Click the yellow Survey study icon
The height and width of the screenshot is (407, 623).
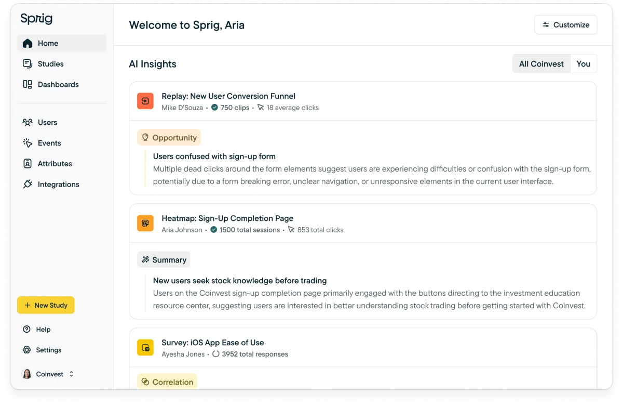(x=145, y=348)
